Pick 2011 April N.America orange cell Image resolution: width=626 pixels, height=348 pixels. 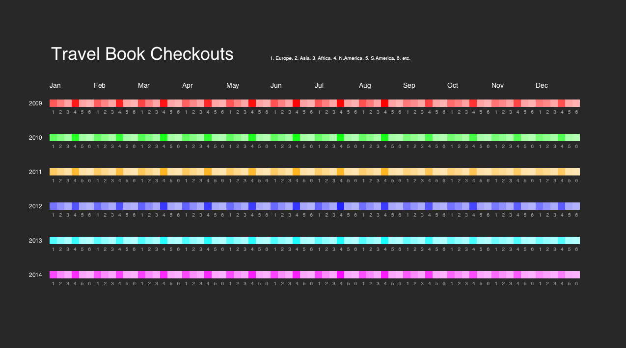[x=208, y=172]
